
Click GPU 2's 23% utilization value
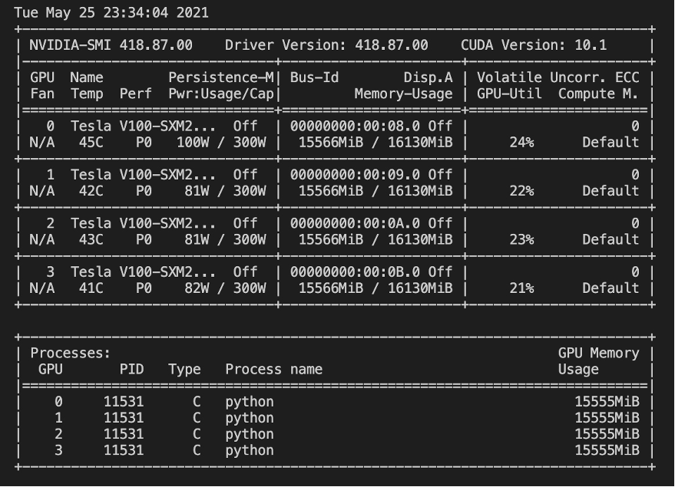tap(521, 239)
